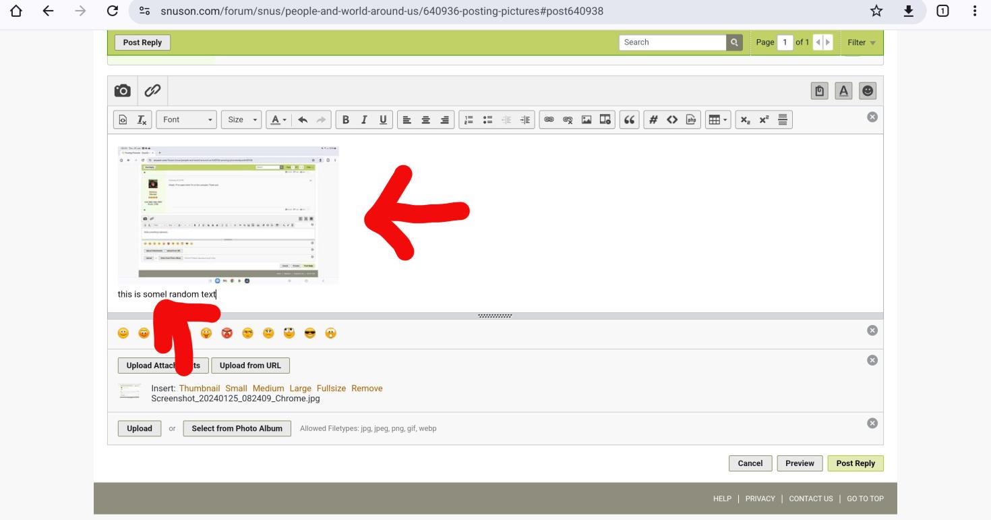Toggle the advanced editor 'A' button
Screen dimensions: 991x520
(x=844, y=90)
